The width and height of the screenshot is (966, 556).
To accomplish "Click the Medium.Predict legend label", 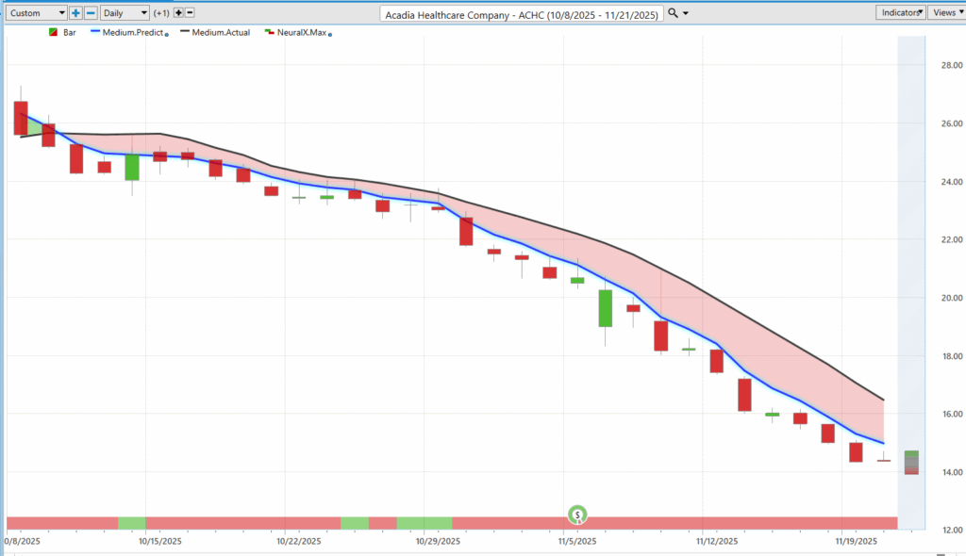I will click(133, 33).
